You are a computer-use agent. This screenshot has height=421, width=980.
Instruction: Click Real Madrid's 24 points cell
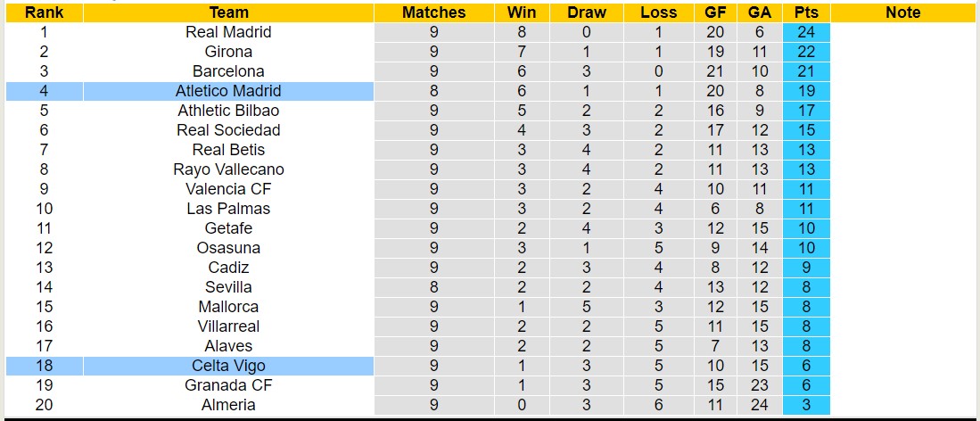coord(806,32)
